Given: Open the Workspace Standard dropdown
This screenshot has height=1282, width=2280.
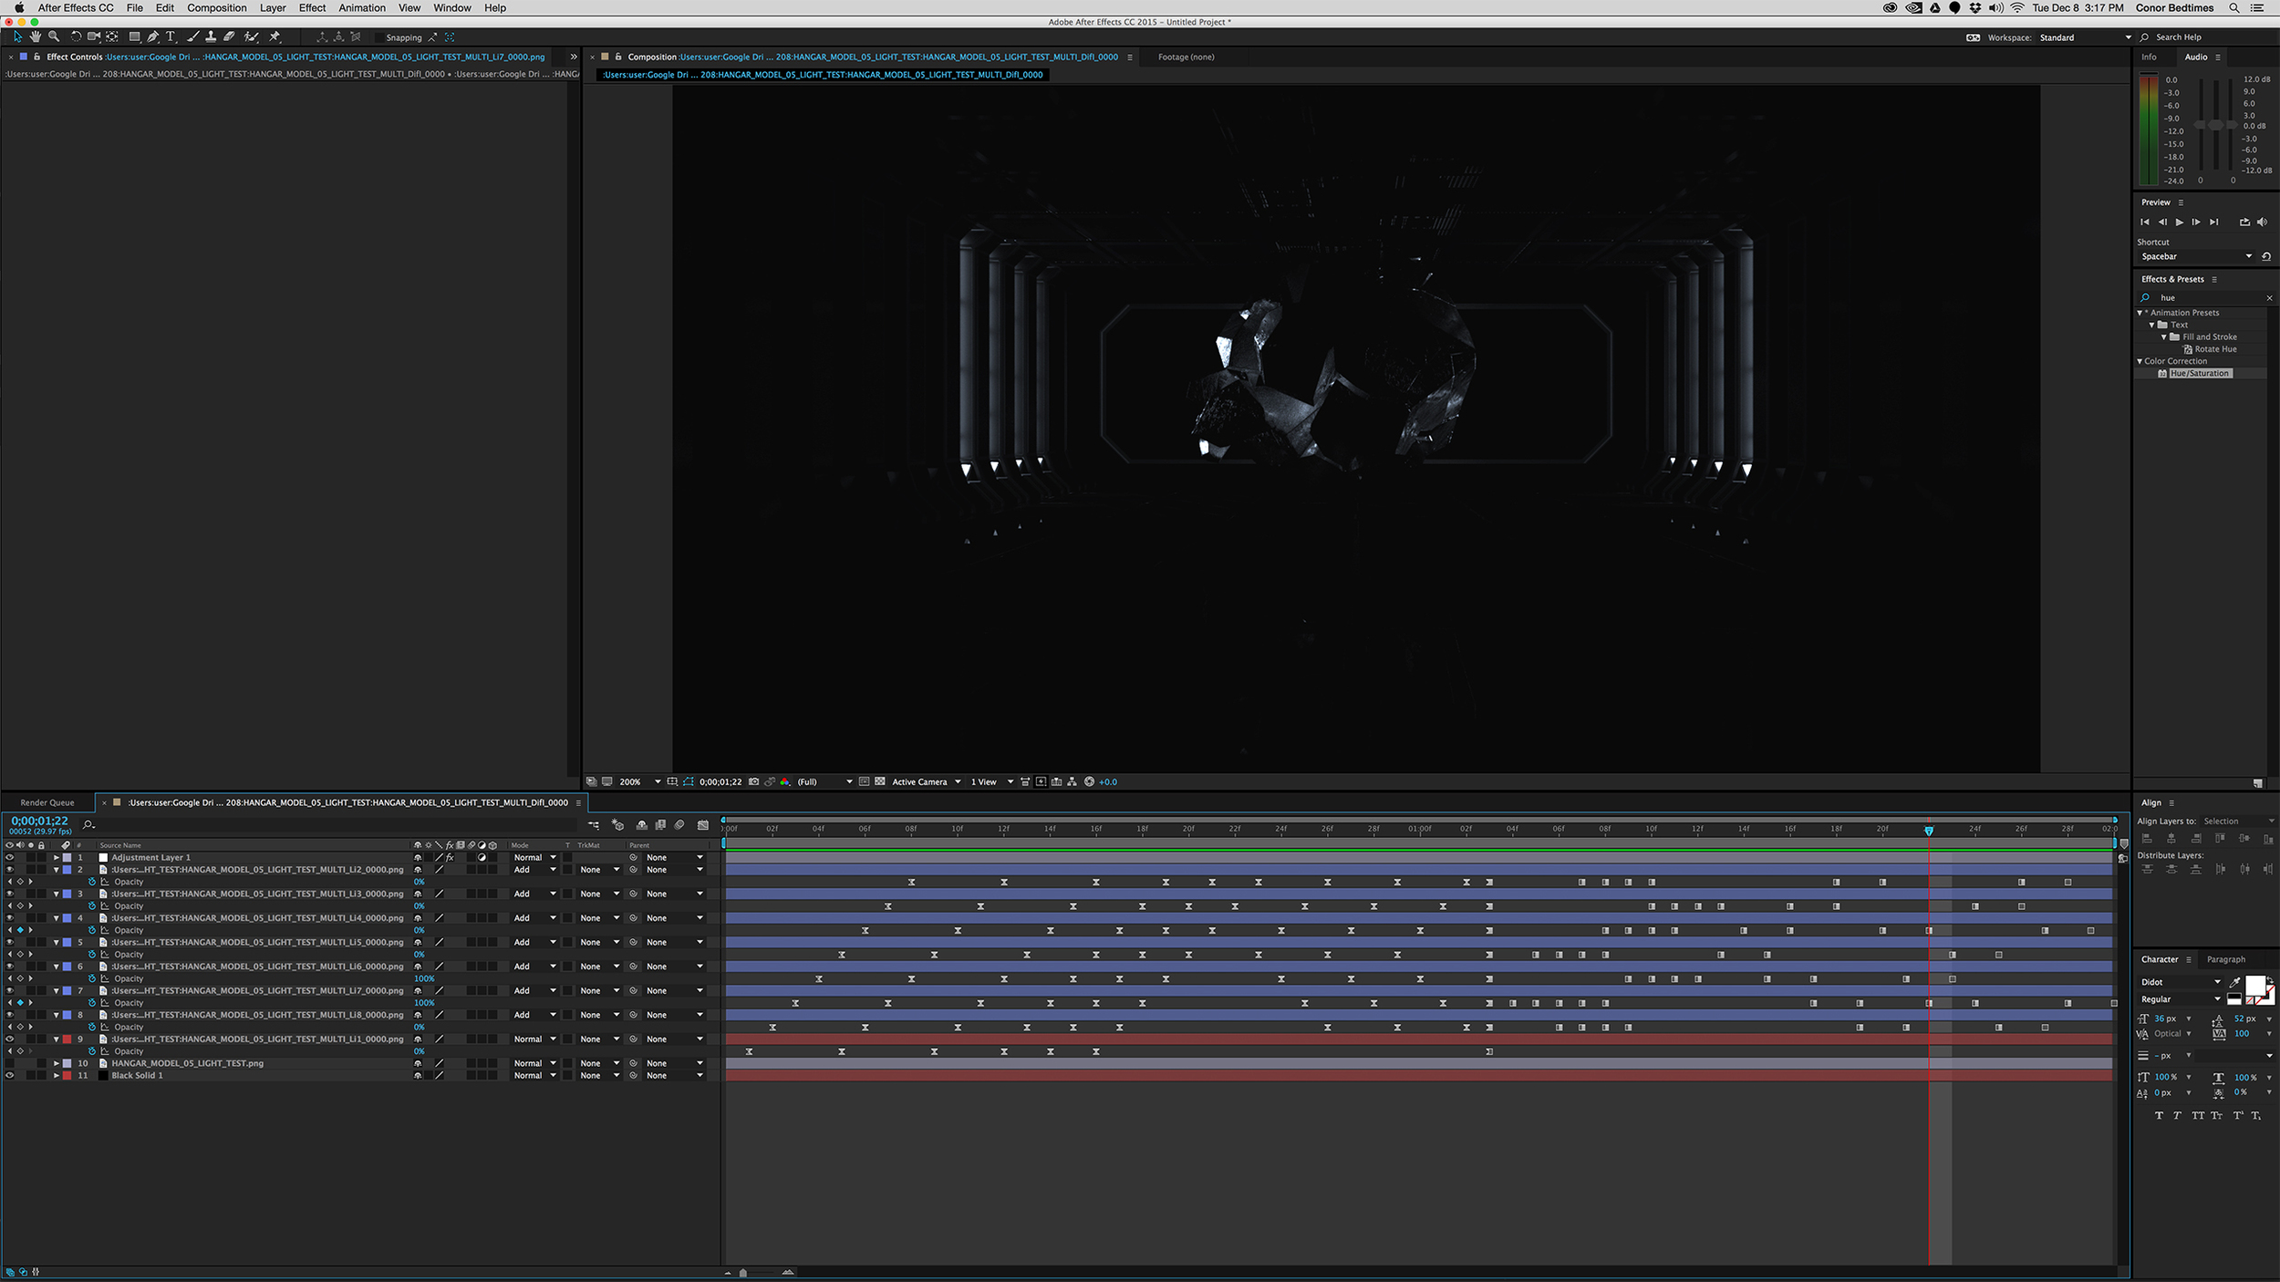Looking at the screenshot, I should 2085,37.
